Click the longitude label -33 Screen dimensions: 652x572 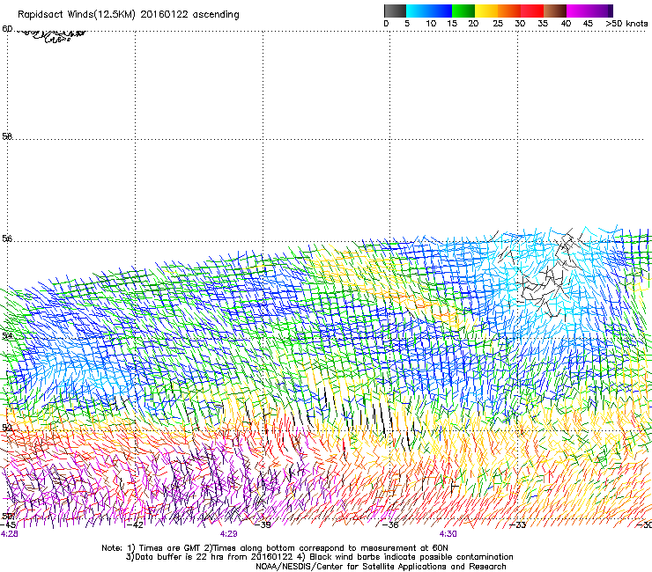[518, 524]
